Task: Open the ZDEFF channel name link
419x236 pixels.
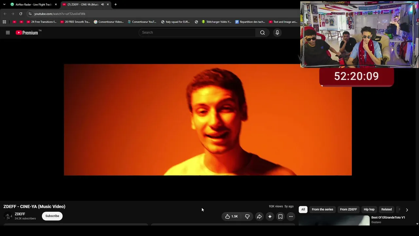Action: 20,214
